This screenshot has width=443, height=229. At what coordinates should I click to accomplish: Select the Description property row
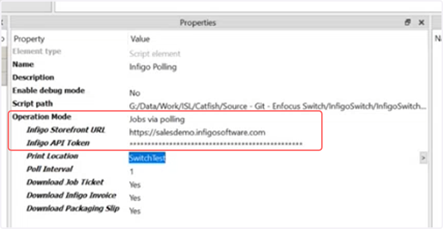[33, 78]
